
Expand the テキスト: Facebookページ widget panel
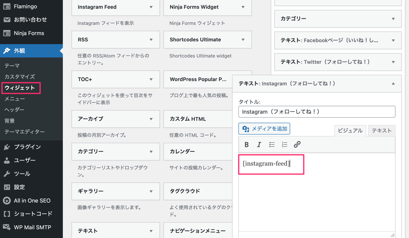coord(338,40)
